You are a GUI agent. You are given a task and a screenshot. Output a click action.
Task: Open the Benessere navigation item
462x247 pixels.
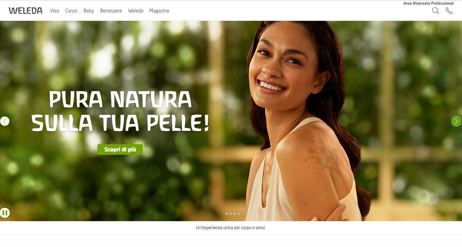click(x=111, y=11)
